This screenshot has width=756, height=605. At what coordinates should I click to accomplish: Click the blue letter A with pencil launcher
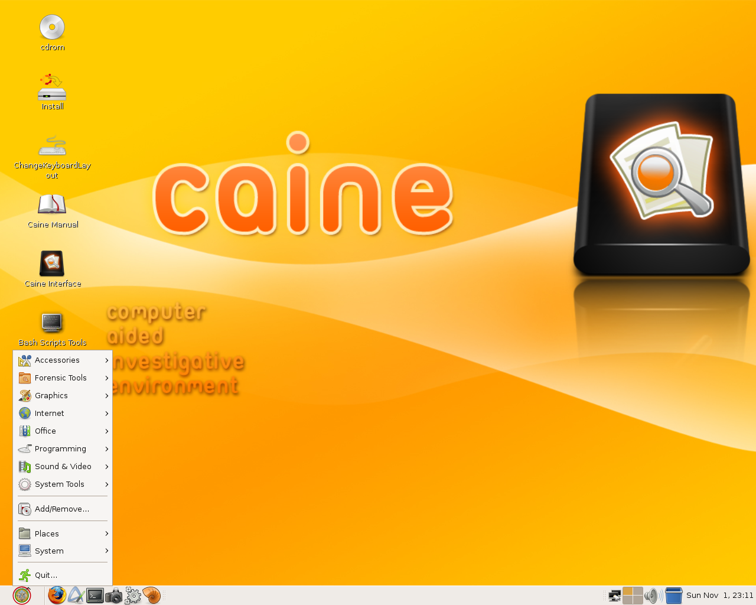coord(76,596)
